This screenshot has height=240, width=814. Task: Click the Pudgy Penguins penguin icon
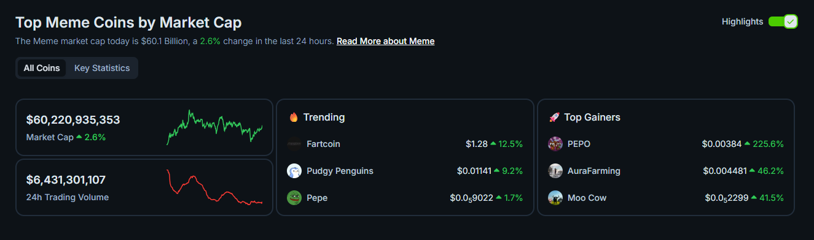(294, 171)
